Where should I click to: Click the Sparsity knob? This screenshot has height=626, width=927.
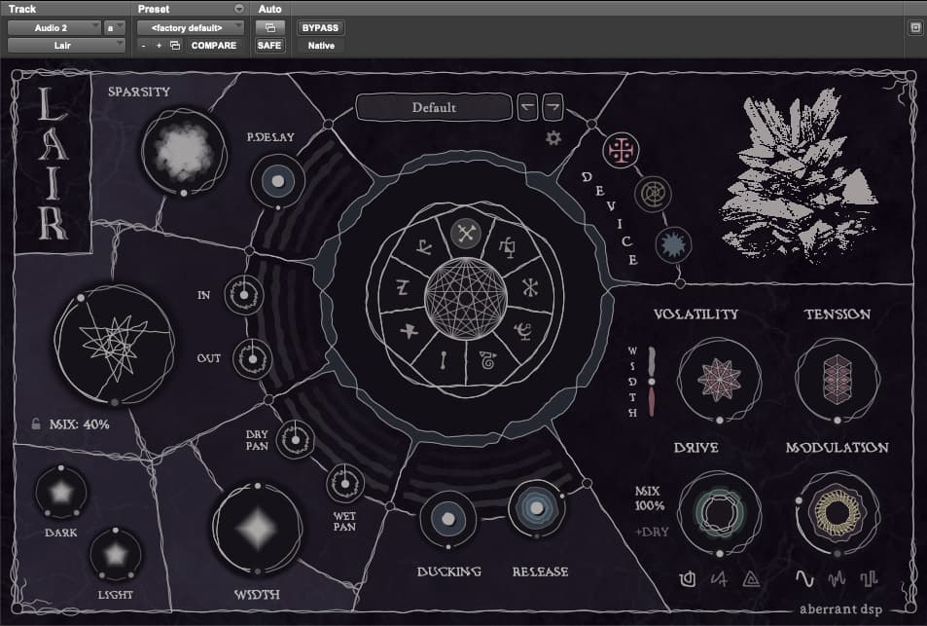point(184,152)
